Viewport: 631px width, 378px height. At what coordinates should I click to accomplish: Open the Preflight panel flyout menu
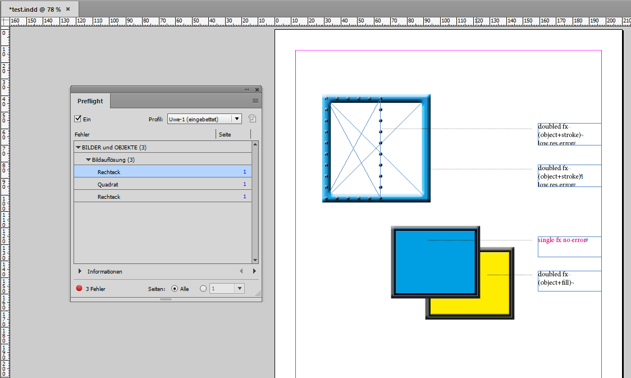255,101
